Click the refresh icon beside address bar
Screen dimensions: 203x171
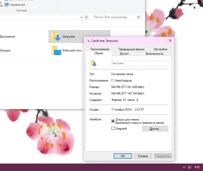click(86, 17)
